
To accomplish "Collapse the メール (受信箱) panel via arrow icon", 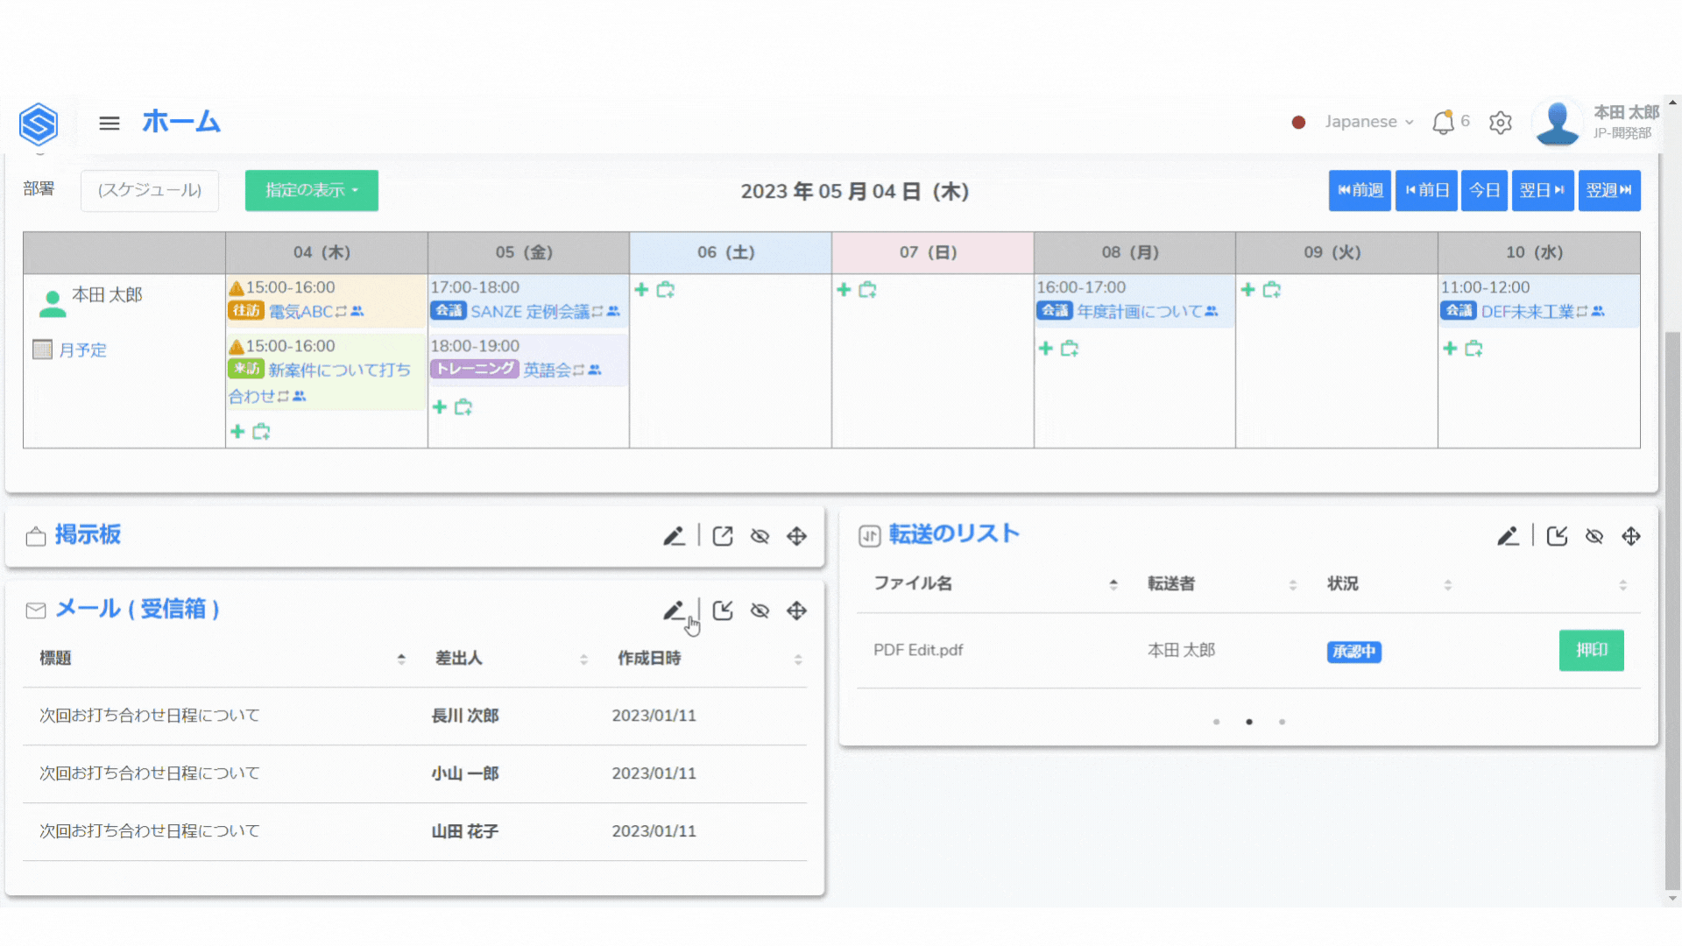I will [723, 611].
